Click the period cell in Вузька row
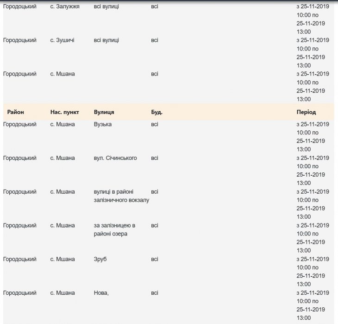This screenshot has width=338, height=324. [x=313, y=137]
